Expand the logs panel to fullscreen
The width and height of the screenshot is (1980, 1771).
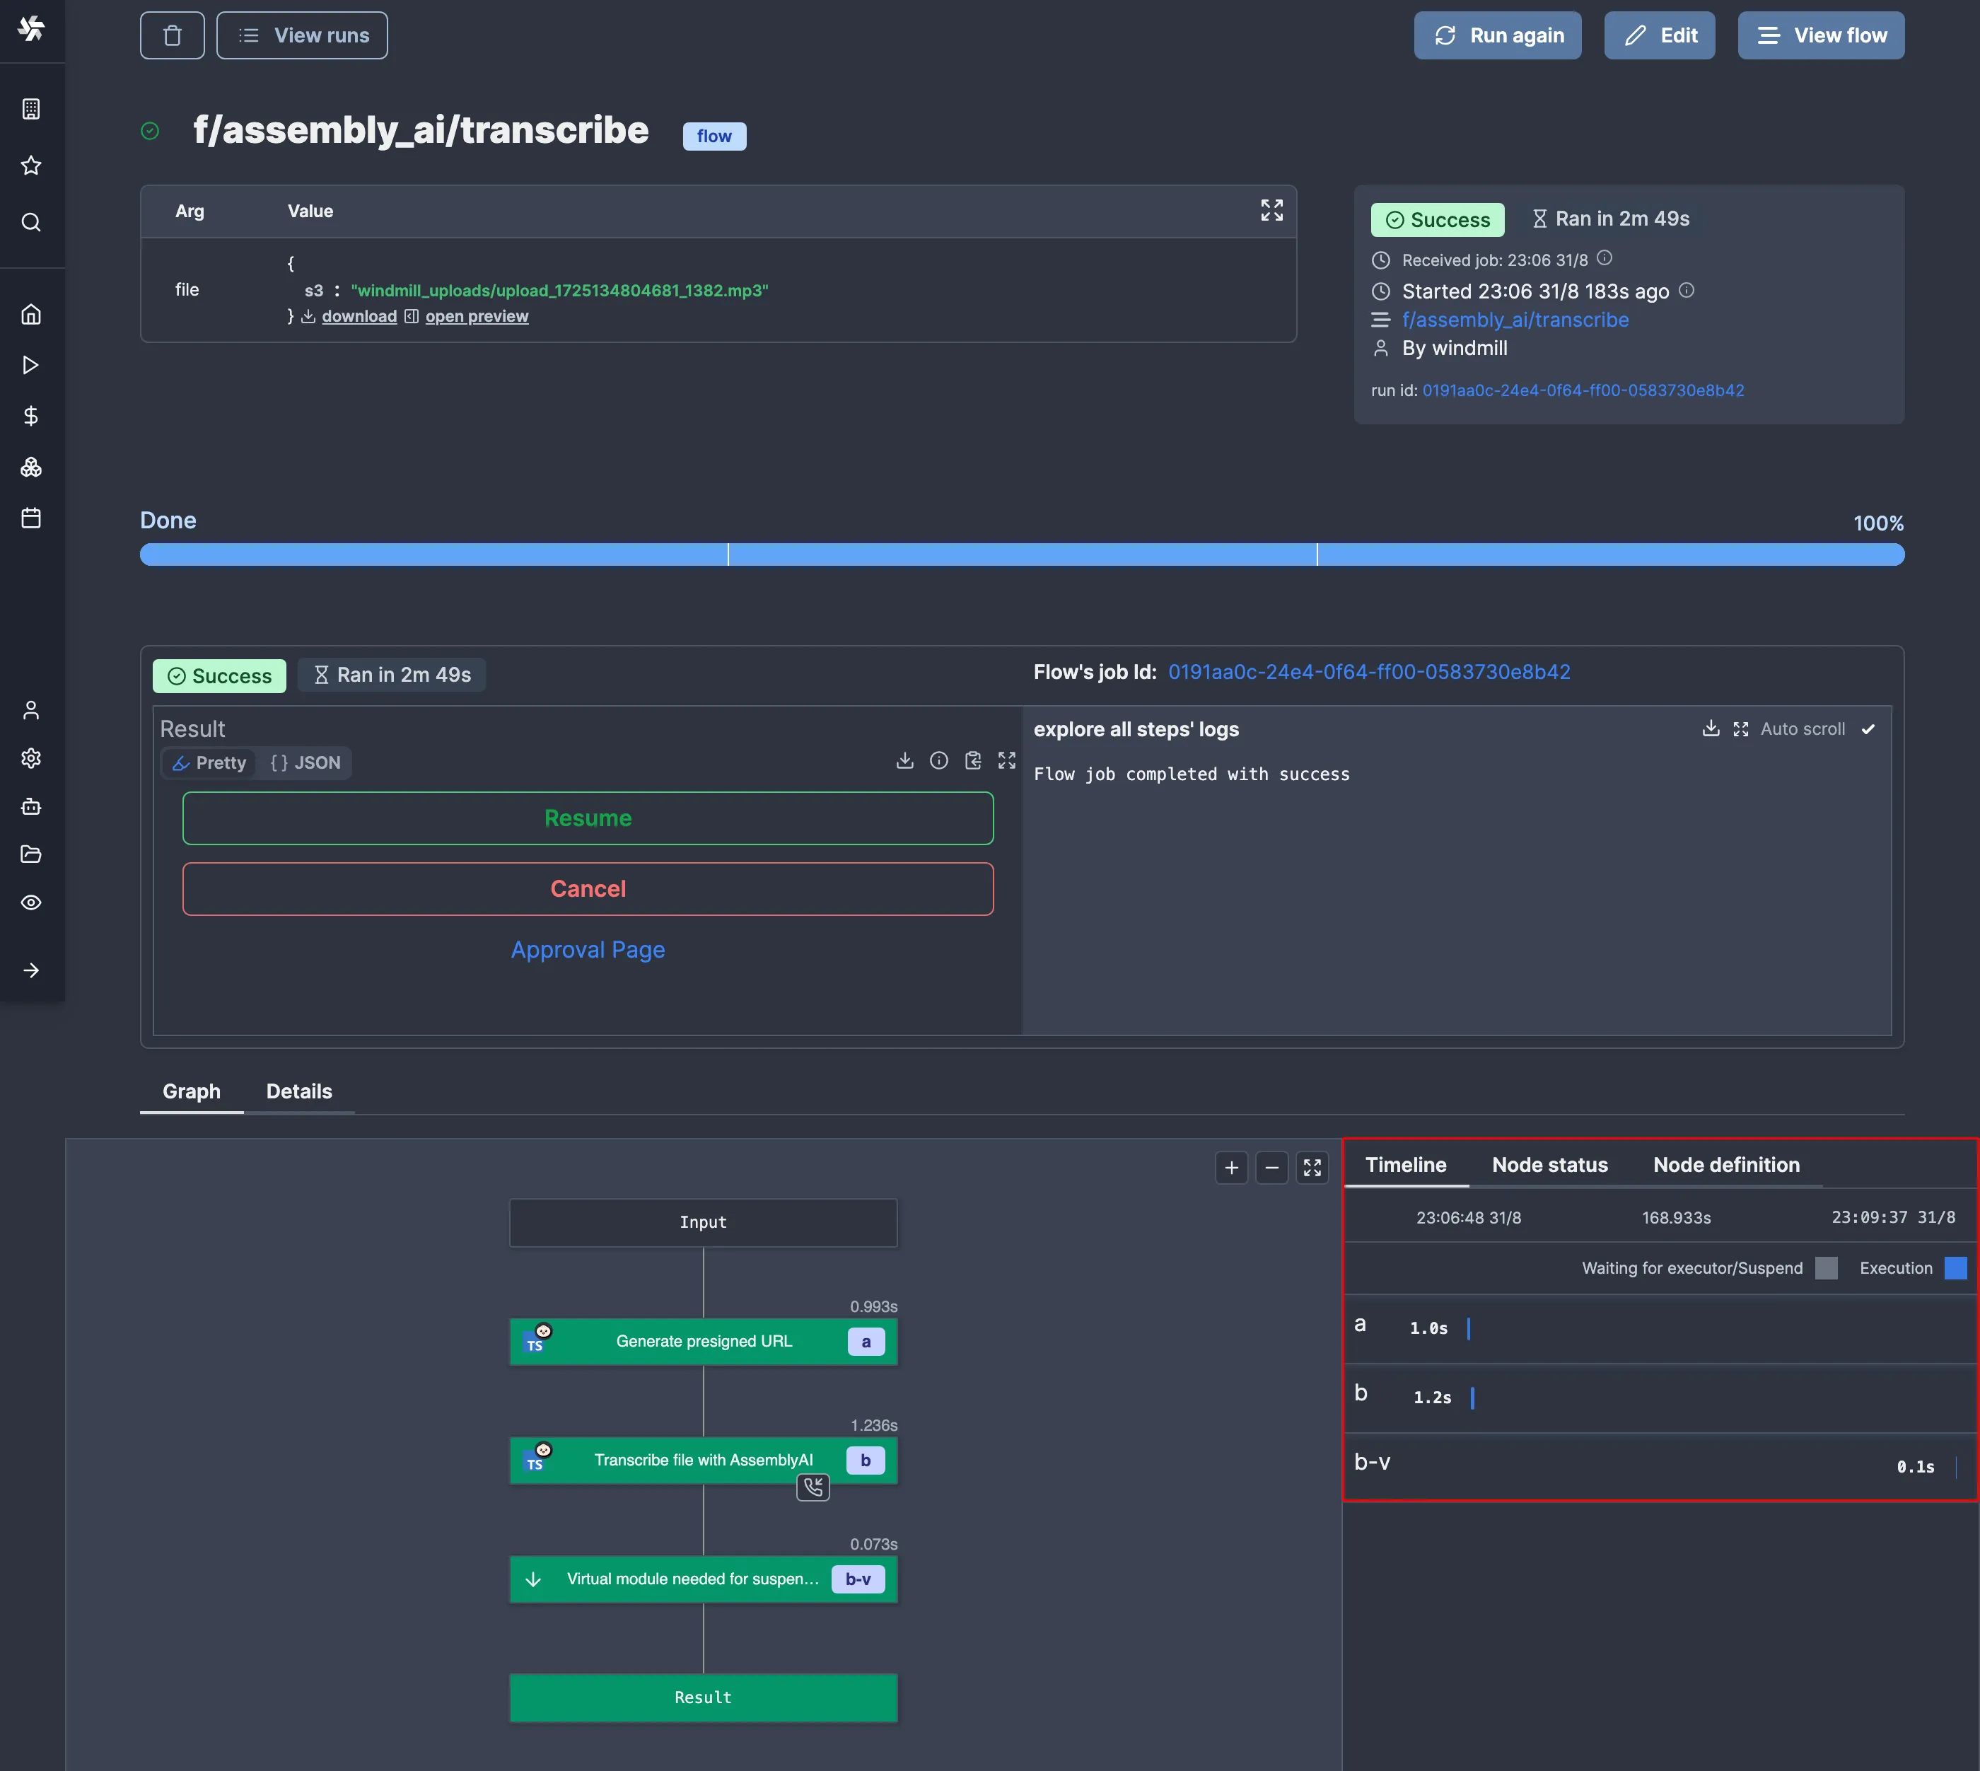[x=1741, y=730]
